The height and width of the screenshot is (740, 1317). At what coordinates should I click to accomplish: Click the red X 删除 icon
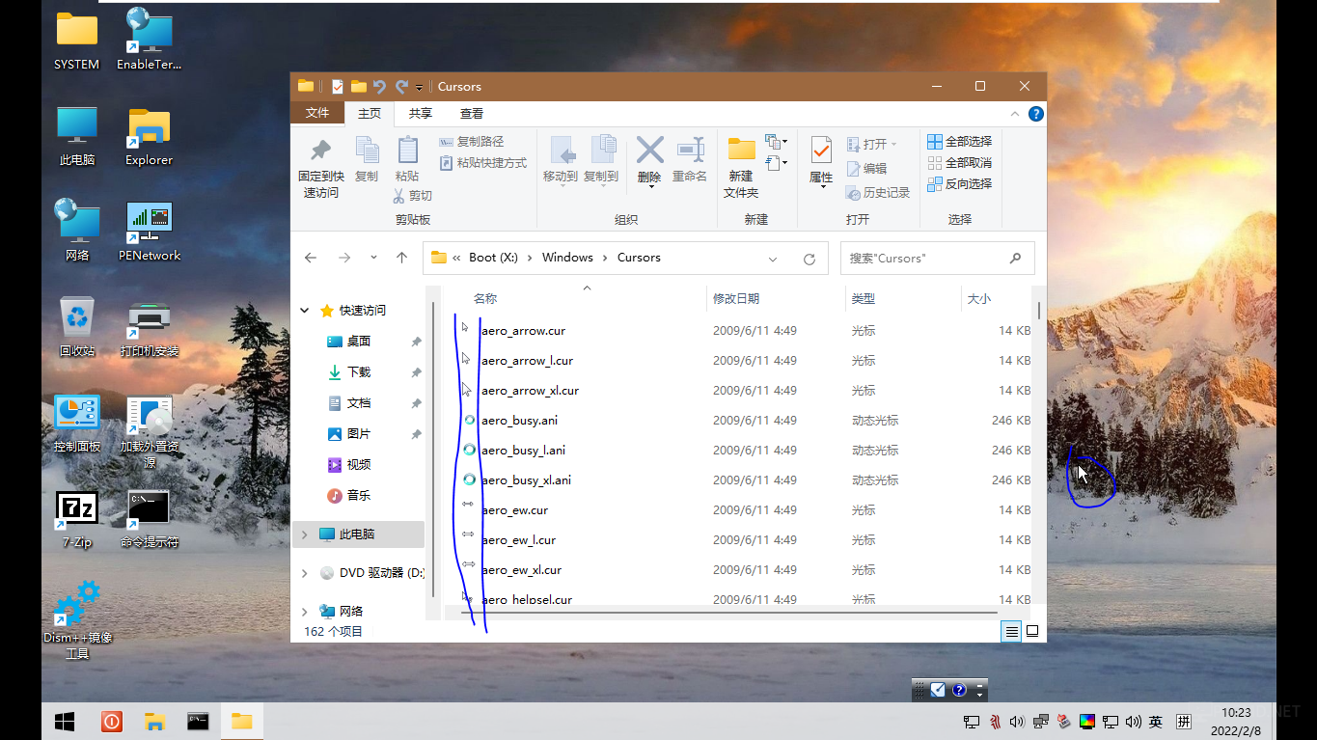649,150
